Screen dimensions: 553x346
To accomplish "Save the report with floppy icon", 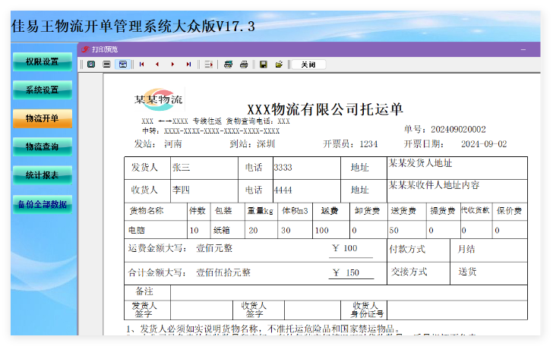I will 263,64.
